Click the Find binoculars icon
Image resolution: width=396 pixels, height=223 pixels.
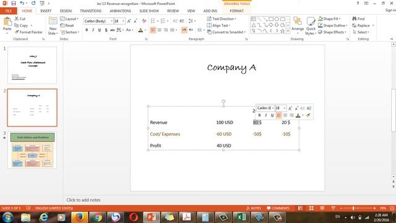355,19
